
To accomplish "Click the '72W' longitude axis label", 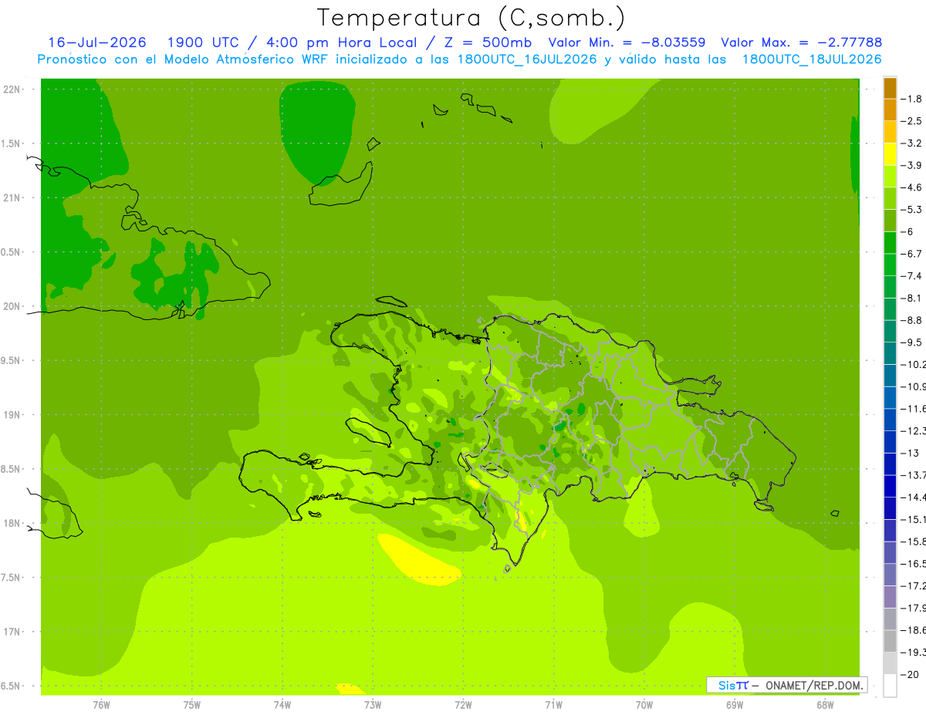I will tap(463, 704).
